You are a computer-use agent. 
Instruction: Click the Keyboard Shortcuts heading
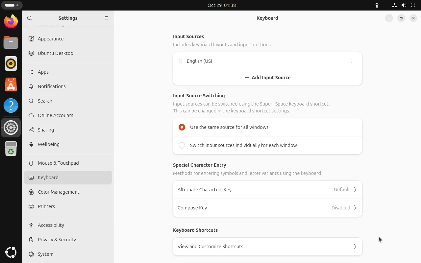[x=195, y=230]
